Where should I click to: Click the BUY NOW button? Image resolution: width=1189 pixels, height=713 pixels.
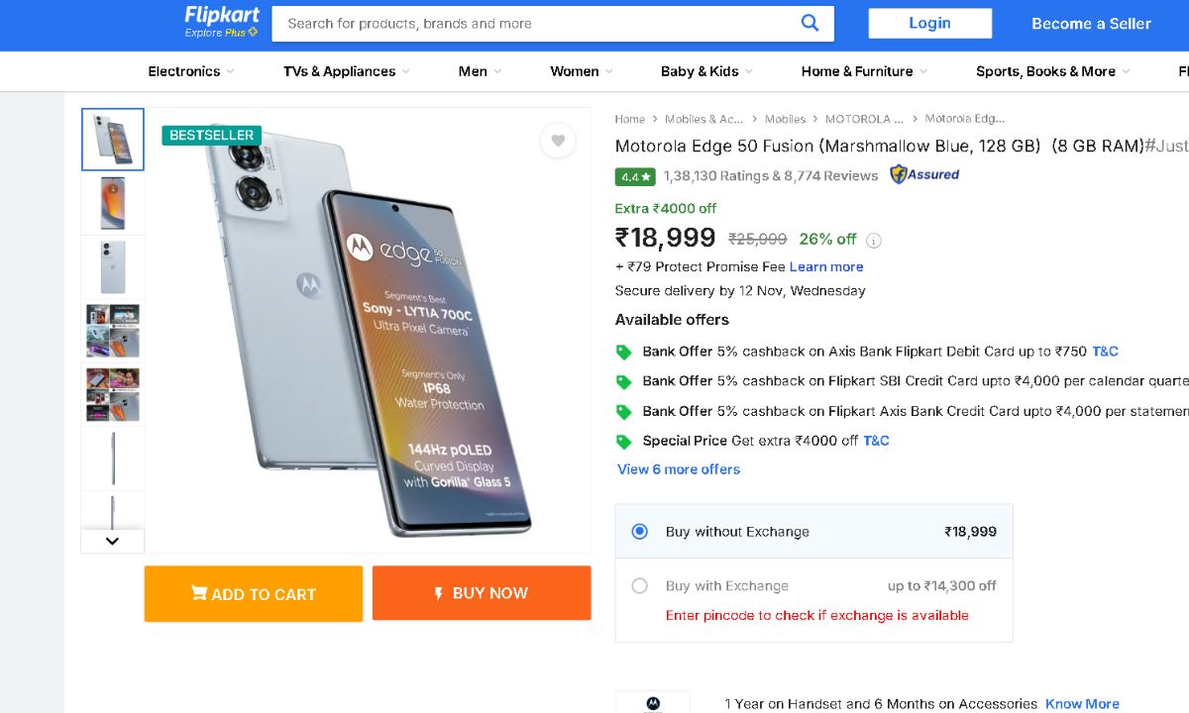(x=482, y=593)
